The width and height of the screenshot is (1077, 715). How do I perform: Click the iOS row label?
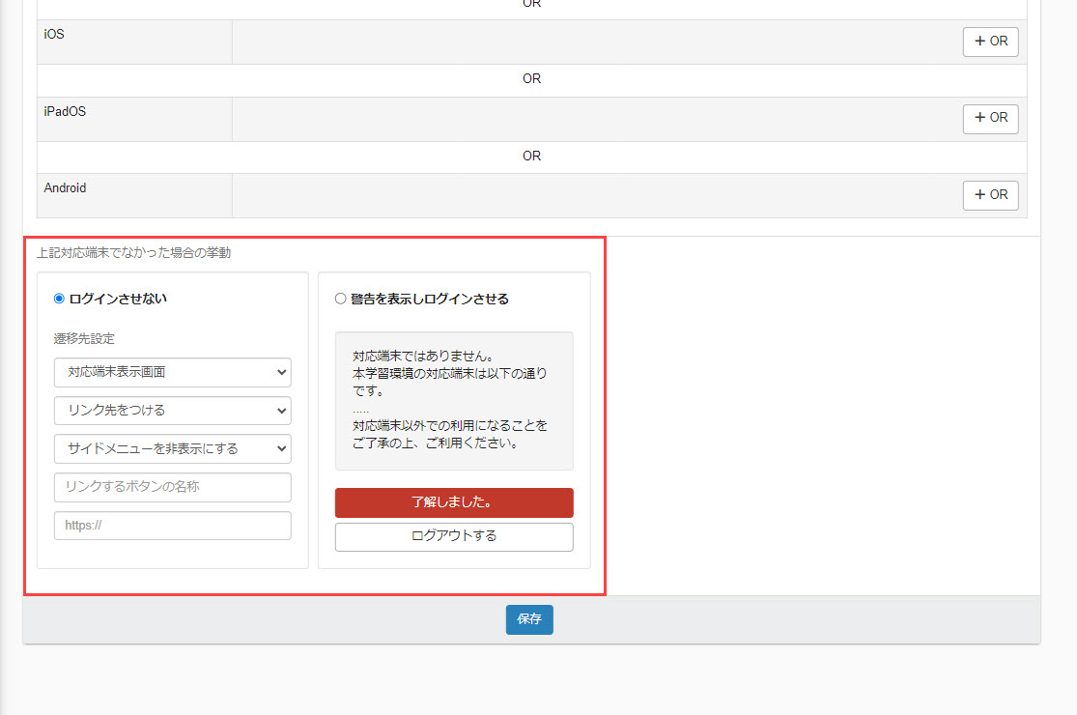(53, 34)
